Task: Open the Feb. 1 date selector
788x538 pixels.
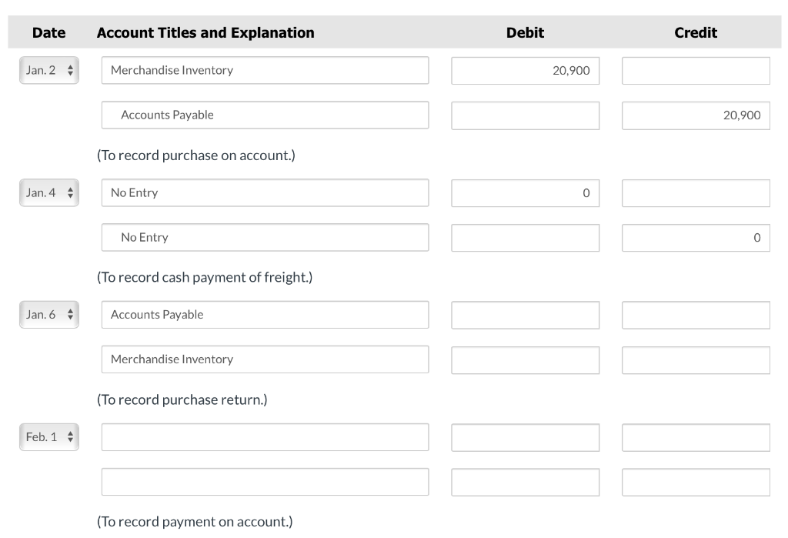Action: (48, 436)
